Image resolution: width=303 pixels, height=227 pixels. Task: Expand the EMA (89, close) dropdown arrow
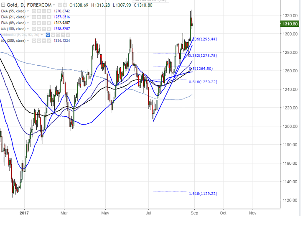click(28, 23)
